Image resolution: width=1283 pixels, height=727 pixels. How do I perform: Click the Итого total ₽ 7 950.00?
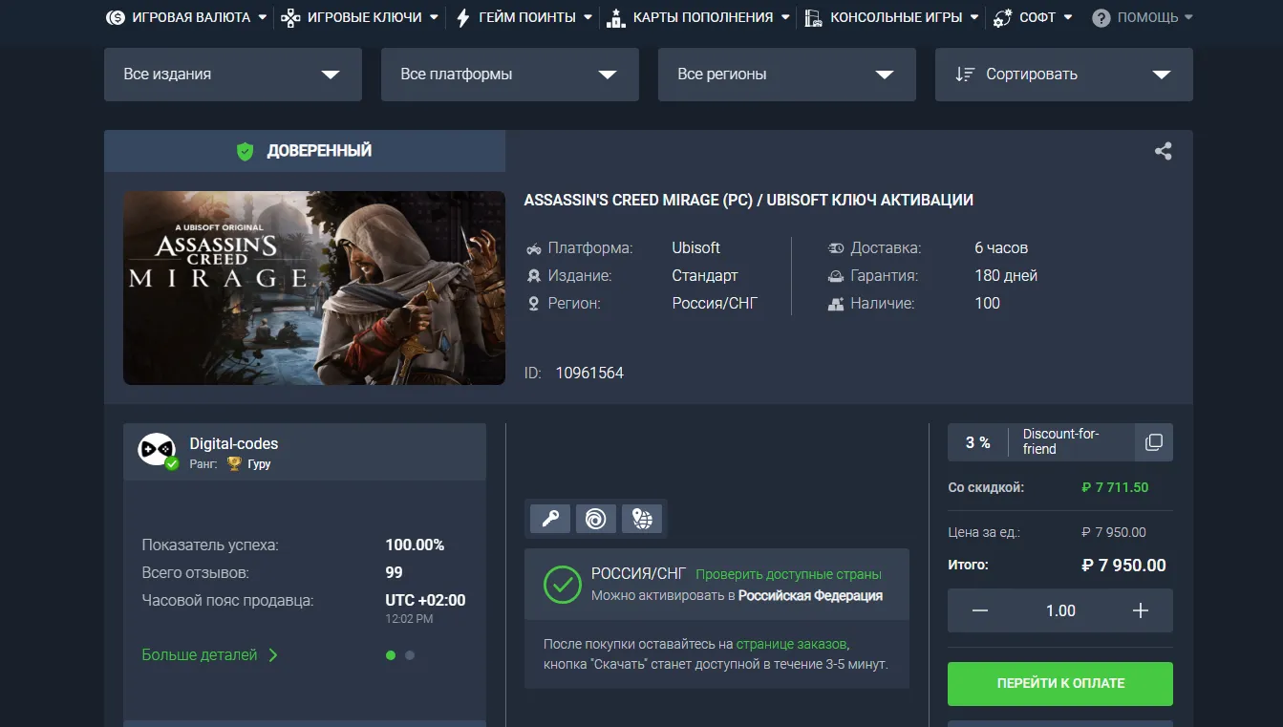coord(1123,566)
